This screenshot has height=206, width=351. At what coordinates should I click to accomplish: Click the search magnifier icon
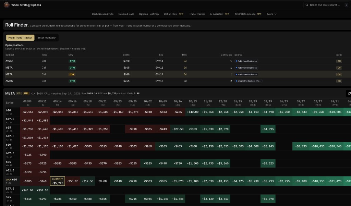307,5
